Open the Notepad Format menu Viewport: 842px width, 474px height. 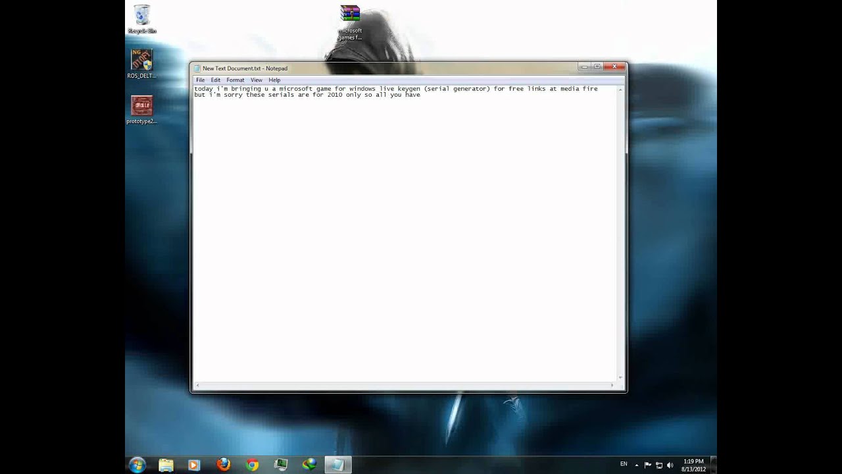235,80
